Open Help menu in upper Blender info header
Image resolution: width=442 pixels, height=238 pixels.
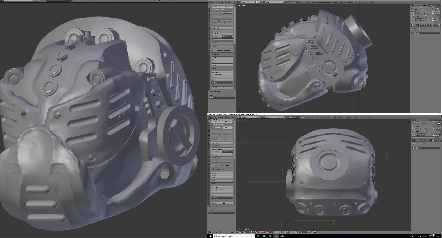(x=234, y=2)
